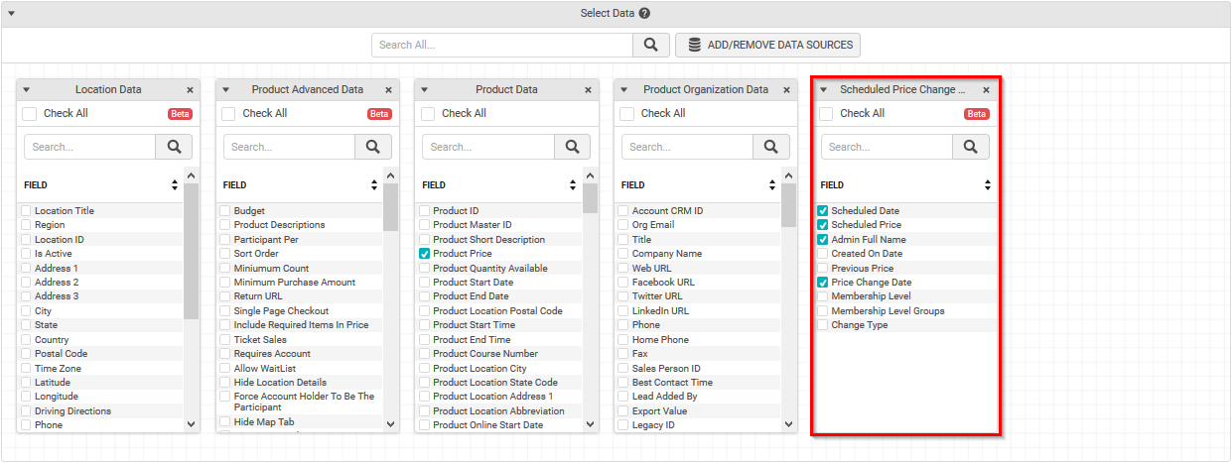Sort FIELD column in Product Advanced Data
The height and width of the screenshot is (463, 1232).
pos(374,185)
